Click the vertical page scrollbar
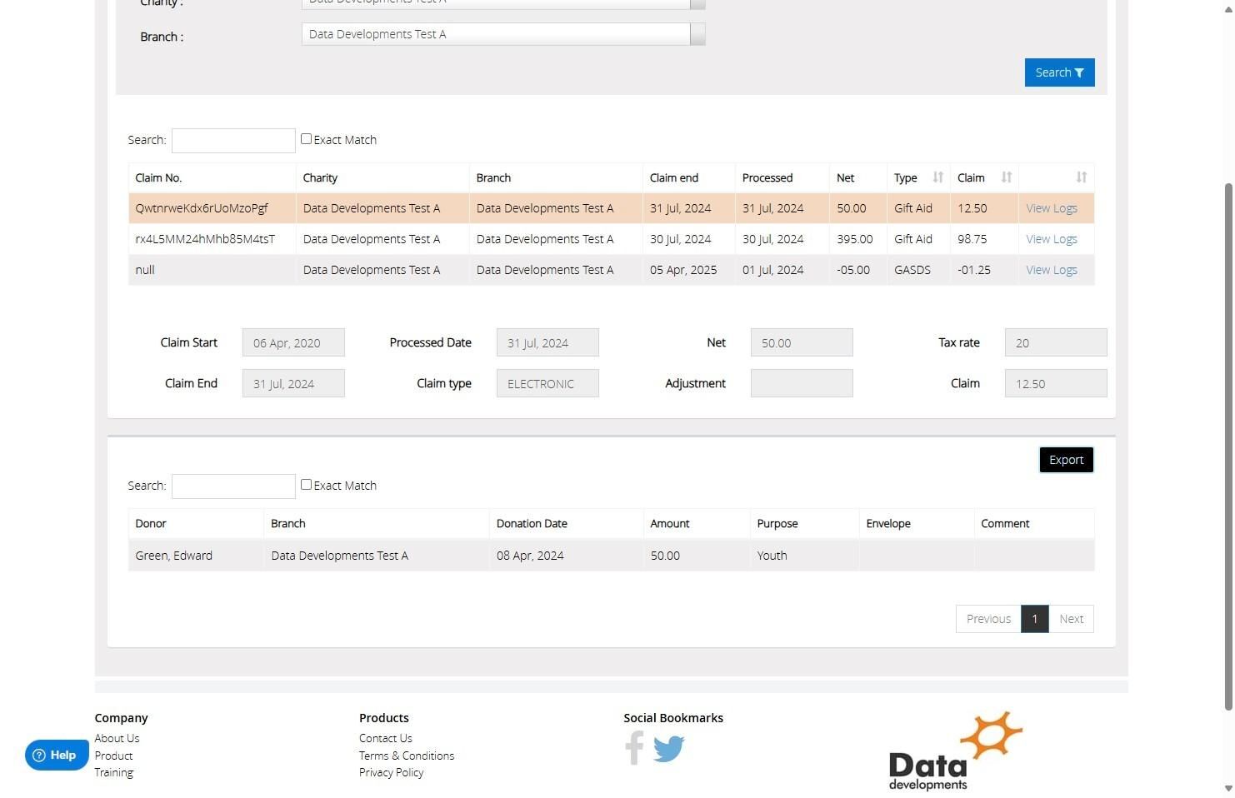The image size is (1235, 798). pyautogui.click(x=1227, y=446)
